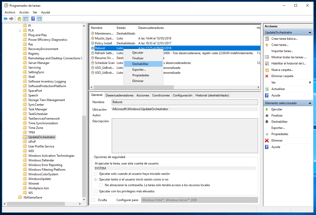316x215 pixels.
Task: Select the WindowsUpdate folder in tree
Action: [39, 179]
